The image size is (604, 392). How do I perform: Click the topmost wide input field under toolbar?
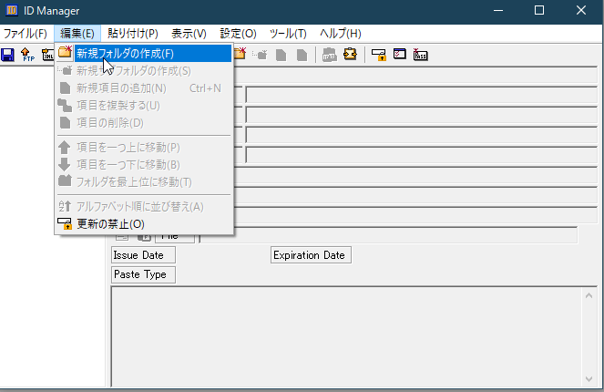point(415,75)
